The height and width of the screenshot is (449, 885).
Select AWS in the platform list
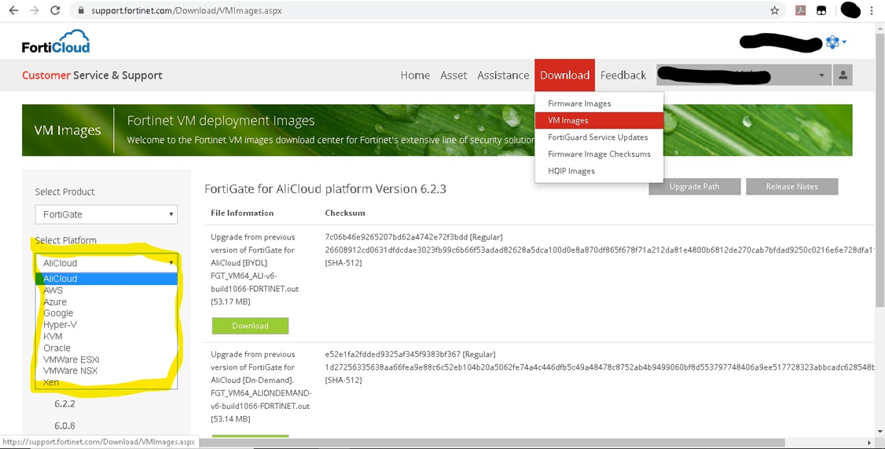click(106, 290)
